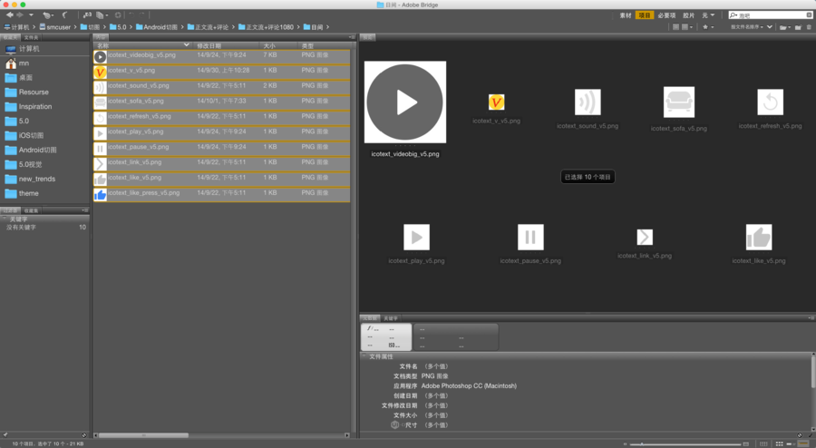Click the search input field
This screenshot has width=816, height=448.
pyautogui.click(x=772, y=15)
